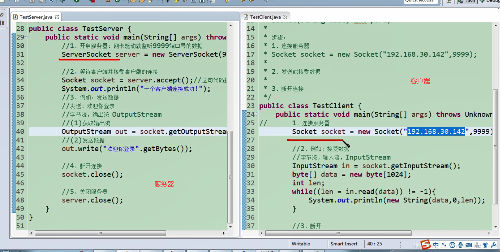This screenshot has height=252, width=500.
Task: Click the Socket comment on TestClient line 17
Action: coord(374,54)
